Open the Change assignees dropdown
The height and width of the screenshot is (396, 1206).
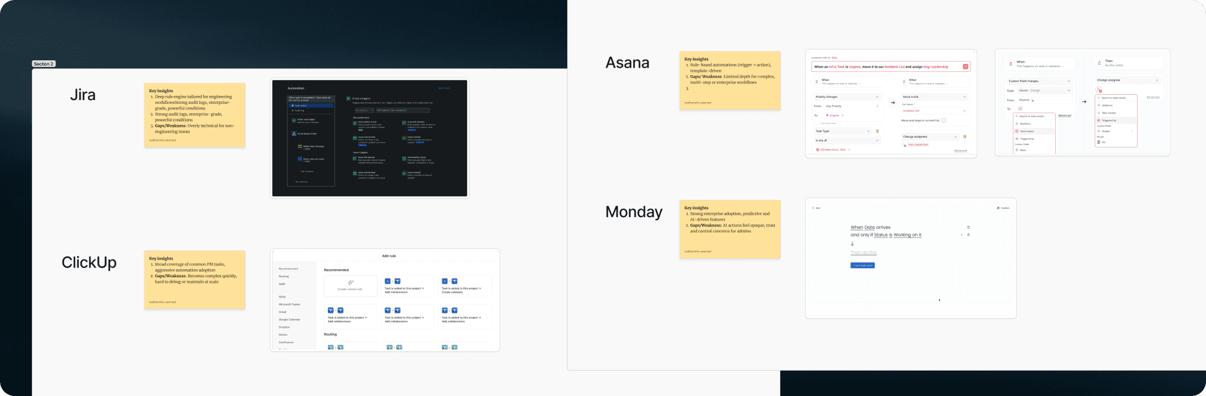pos(930,137)
